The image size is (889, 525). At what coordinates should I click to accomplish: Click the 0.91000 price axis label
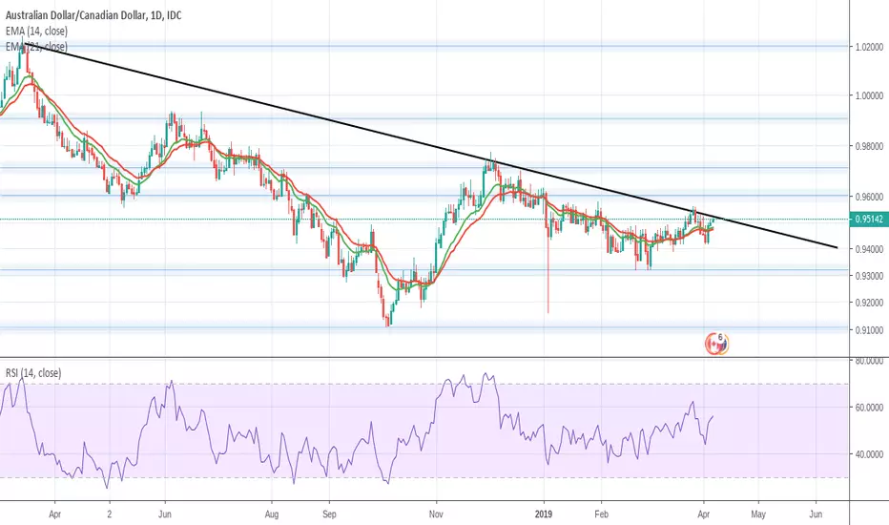pyautogui.click(x=869, y=330)
